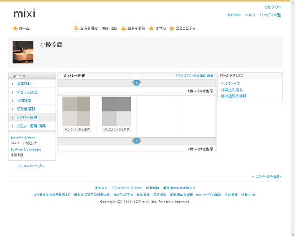Select 公開設定 in the sidebar menu

tap(24, 101)
